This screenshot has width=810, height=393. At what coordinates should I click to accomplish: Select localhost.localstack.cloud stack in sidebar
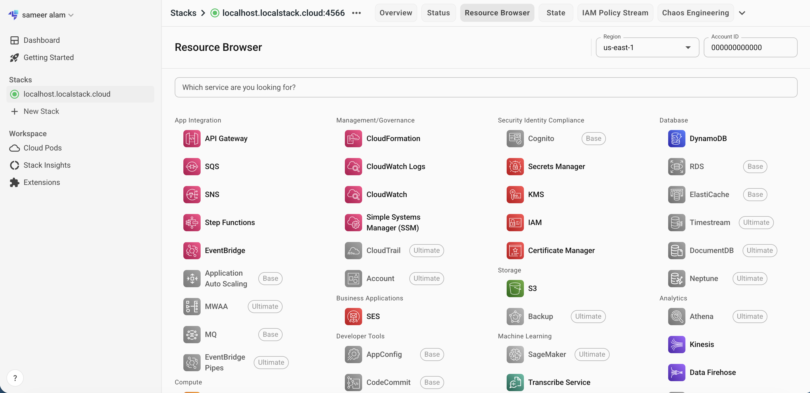pos(80,94)
